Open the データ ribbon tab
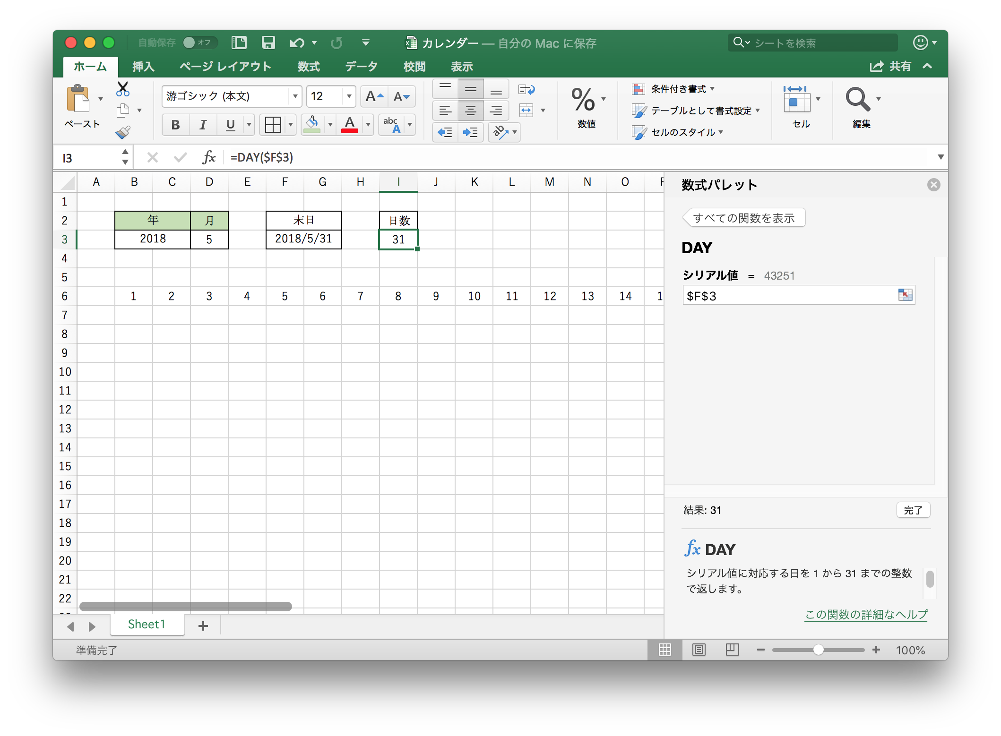 point(361,67)
